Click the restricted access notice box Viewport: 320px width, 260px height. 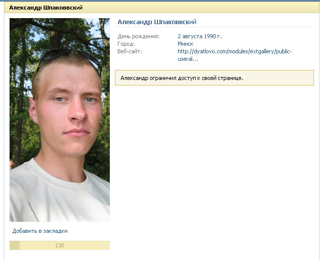pos(214,78)
